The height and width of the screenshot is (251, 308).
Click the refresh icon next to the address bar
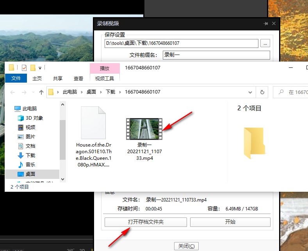(262, 92)
